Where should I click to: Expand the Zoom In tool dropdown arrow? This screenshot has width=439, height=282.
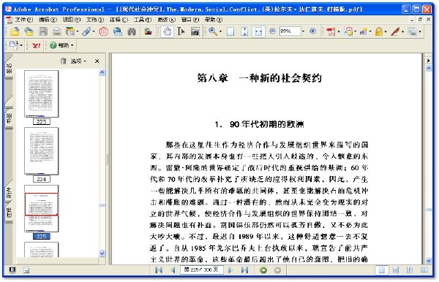point(220,31)
